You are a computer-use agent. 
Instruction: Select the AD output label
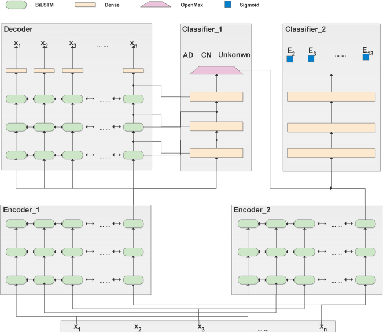[x=188, y=55]
